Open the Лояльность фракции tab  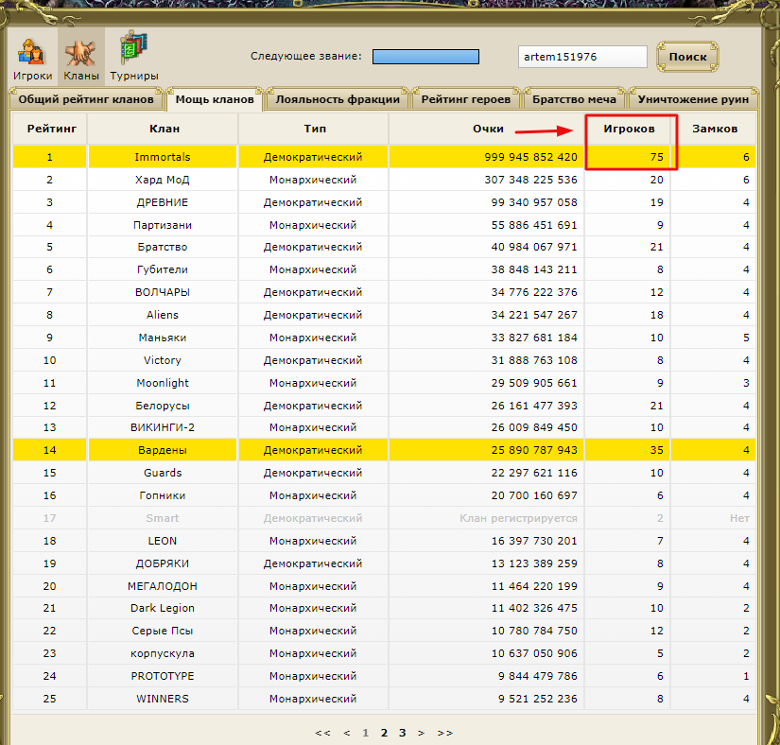point(338,99)
